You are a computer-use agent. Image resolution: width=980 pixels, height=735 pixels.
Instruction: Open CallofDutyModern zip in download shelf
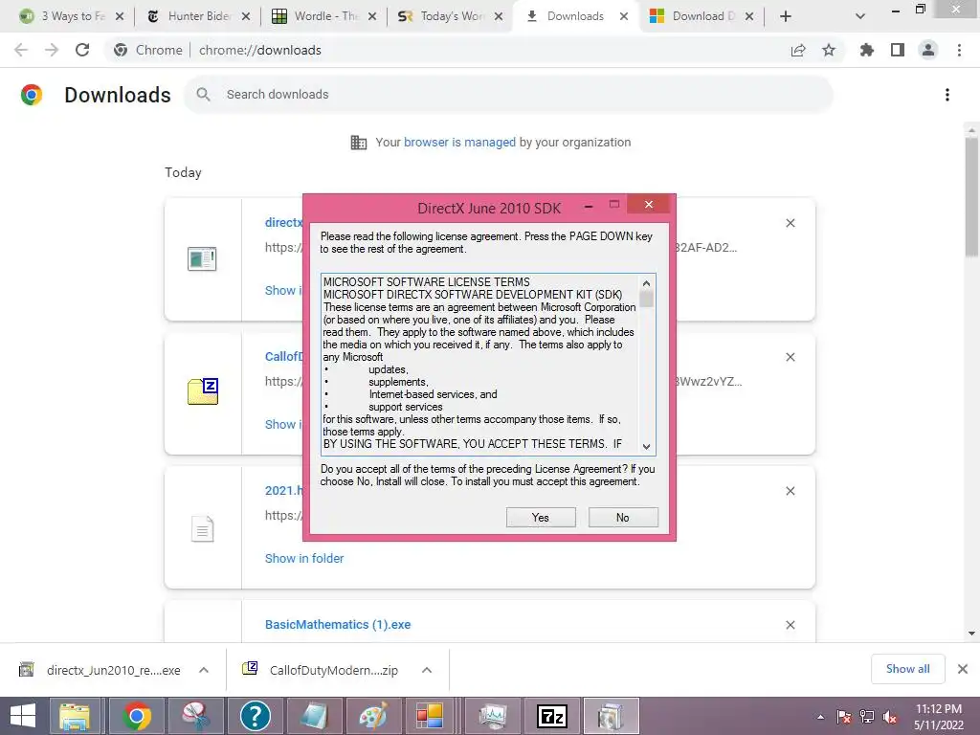coord(320,670)
